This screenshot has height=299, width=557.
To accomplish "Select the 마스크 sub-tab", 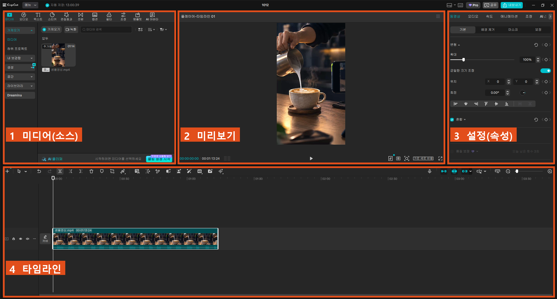I will 513,30.
